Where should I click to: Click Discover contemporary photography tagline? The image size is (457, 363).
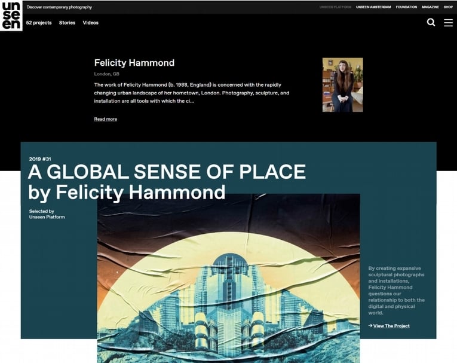coord(59,7)
